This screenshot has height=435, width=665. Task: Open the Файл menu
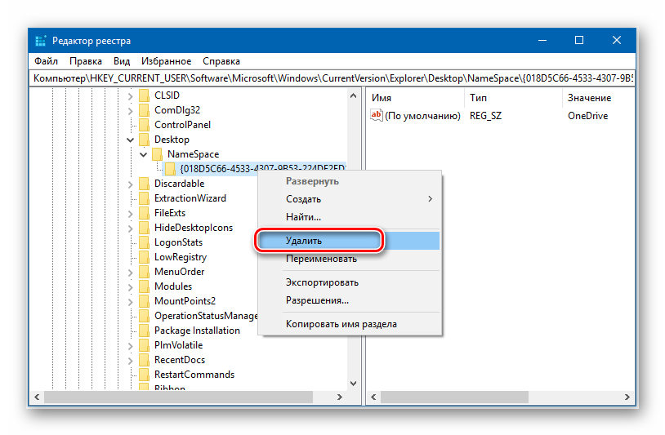[46, 61]
